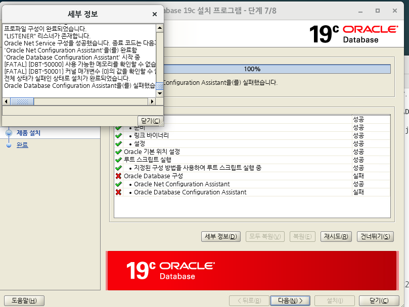This screenshot has width=409, height=307.
Task: Open help with the 도움말(H) button
Action: pos(24,300)
